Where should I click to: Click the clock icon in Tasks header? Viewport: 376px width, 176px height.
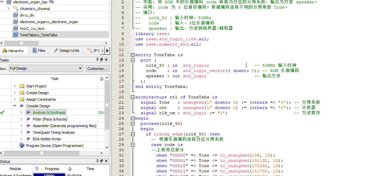(102, 79)
